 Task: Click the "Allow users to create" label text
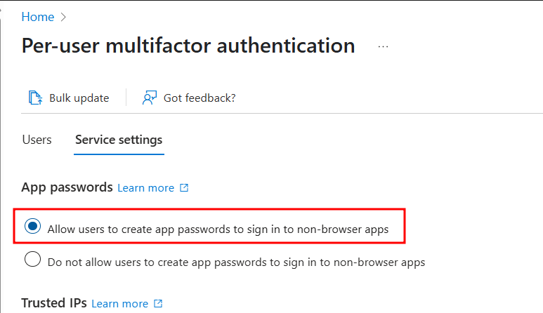218,229
